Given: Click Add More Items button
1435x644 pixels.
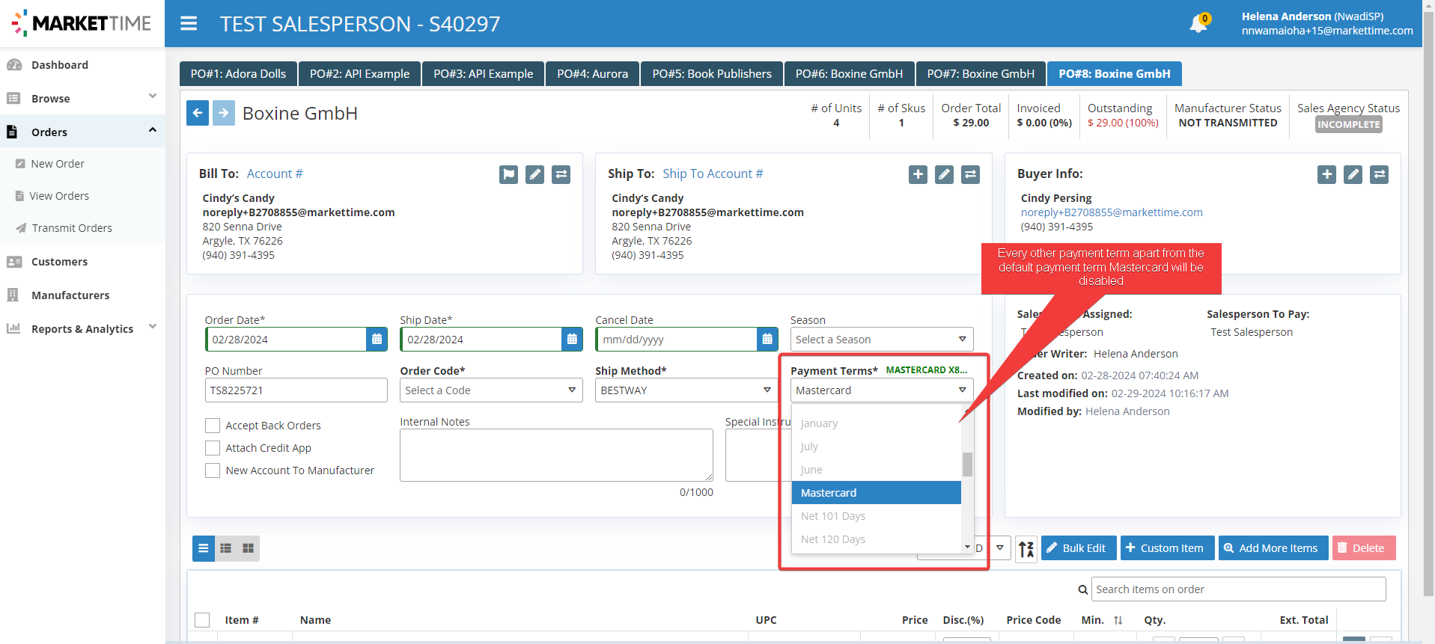Looking at the screenshot, I should click(x=1273, y=548).
